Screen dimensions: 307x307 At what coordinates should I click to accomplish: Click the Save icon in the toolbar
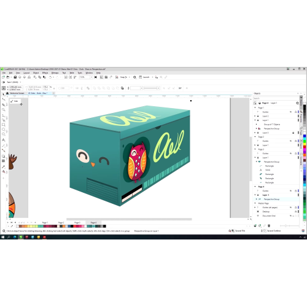pyautogui.click(x=15, y=77)
